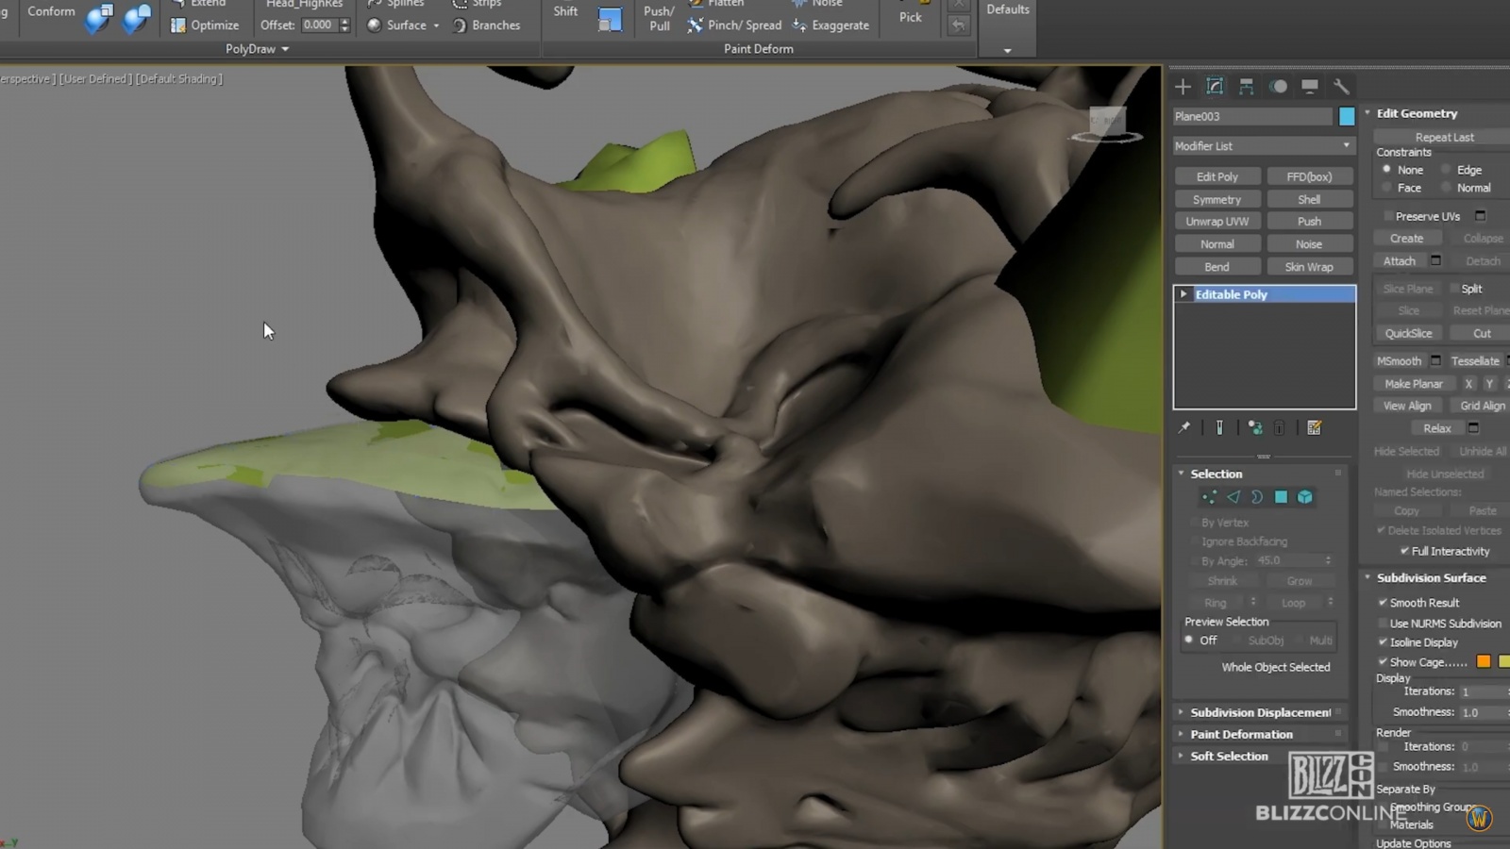Select the Polygon sub-object mode icon

pos(1280,497)
